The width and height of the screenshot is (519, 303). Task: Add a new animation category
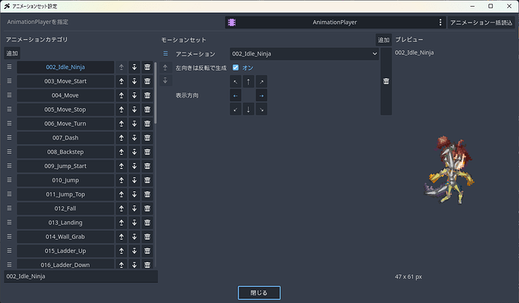(12, 53)
